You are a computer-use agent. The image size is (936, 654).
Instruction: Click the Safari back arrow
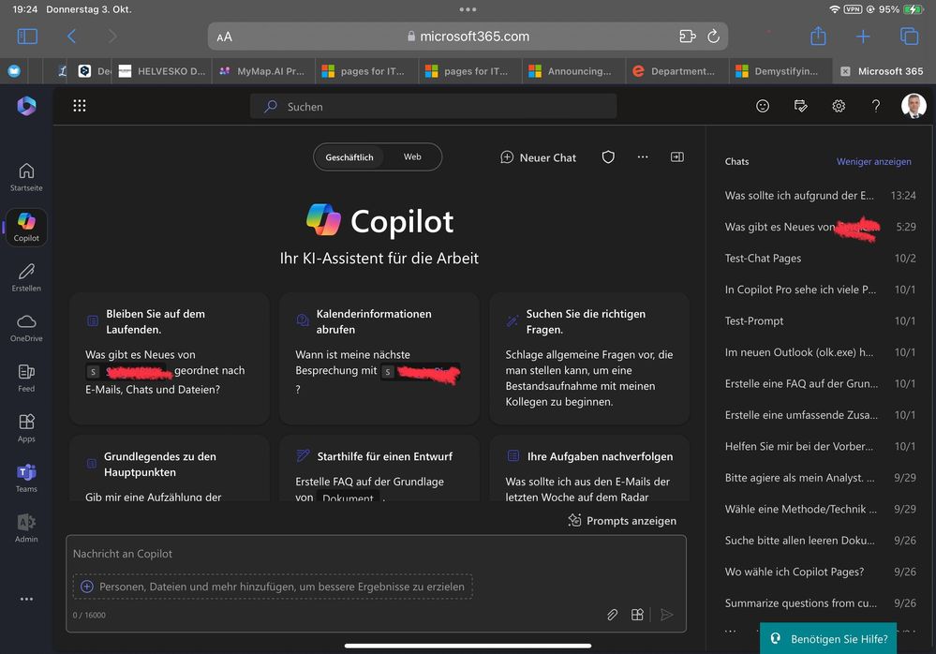(x=71, y=37)
